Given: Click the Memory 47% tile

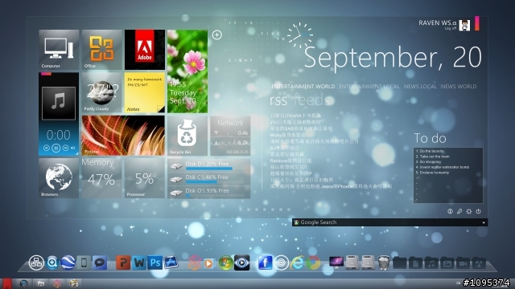Looking at the screenshot, I should coord(102,178).
